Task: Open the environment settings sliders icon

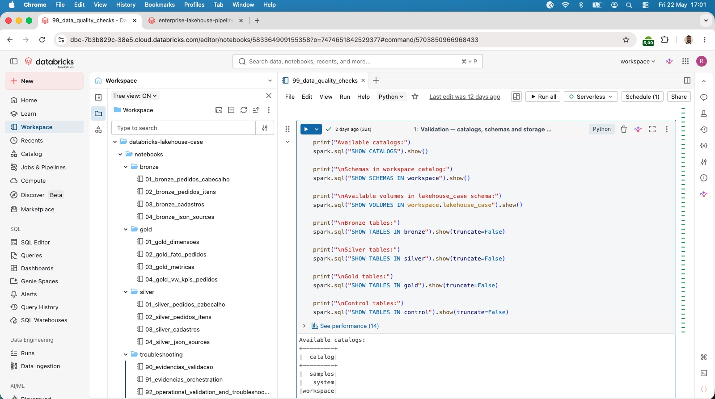Action: 704,162
